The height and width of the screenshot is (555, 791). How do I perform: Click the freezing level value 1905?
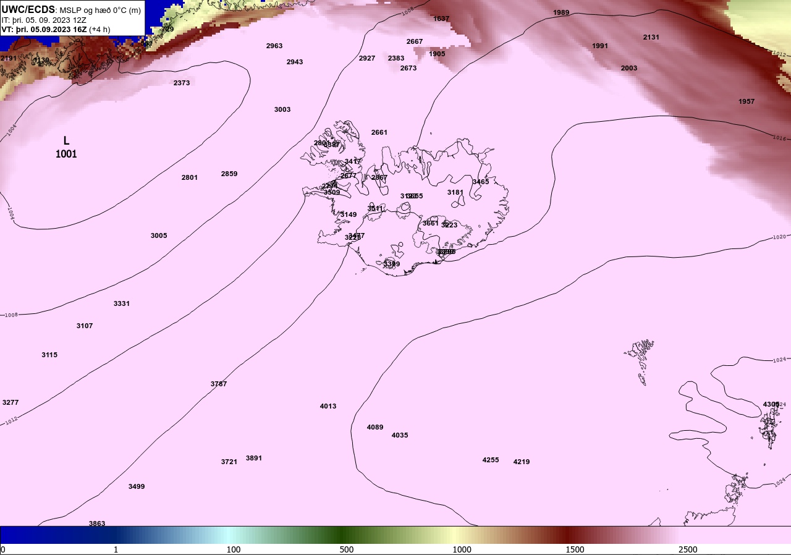tap(437, 54)
